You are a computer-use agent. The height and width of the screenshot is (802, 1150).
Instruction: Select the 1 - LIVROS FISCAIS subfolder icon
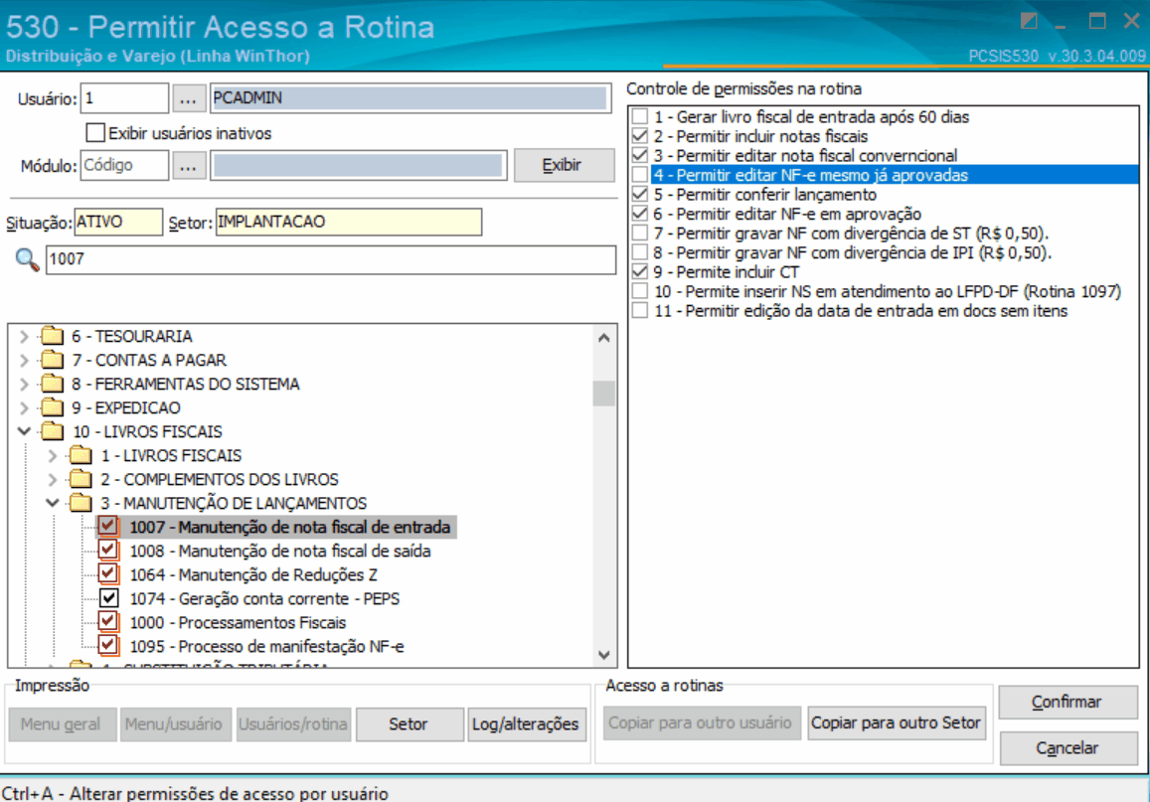pyautogui.click(x=81, y=455)
